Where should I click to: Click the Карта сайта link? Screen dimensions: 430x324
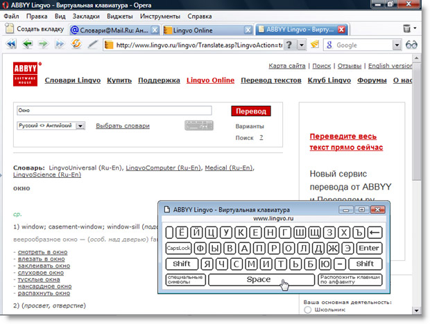[287, 66]
